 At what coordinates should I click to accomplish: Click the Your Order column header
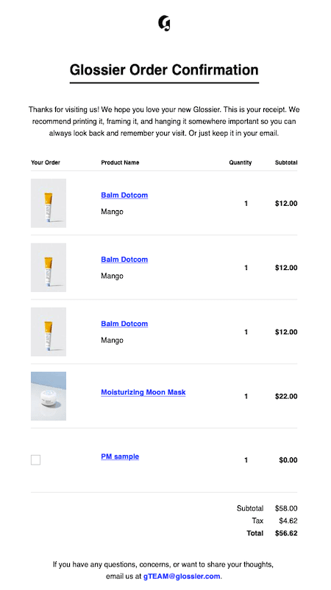coord(46,162)
